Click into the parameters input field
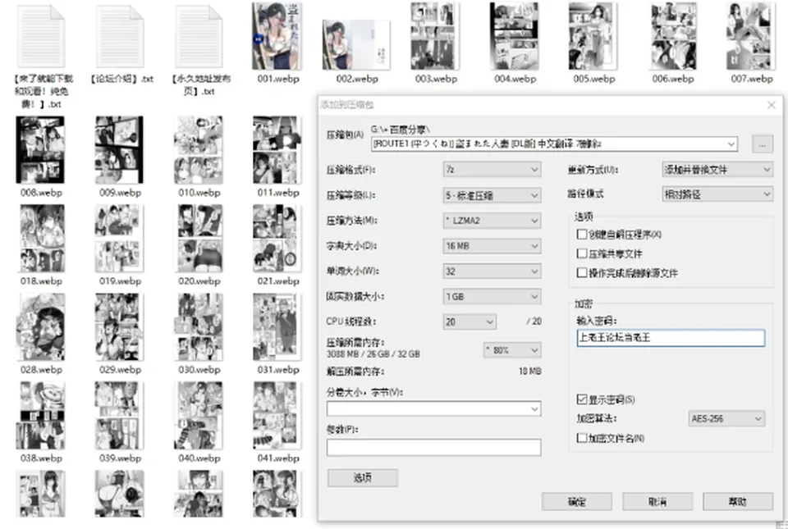This screenshot has width=788, height=529. point(433,447)
